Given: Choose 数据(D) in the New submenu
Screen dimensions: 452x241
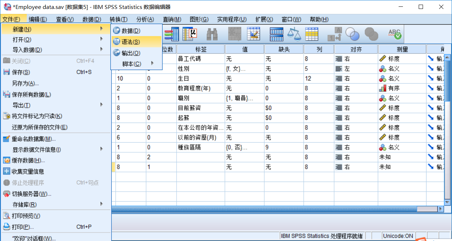Looking at the screenshot, I should tap(136, 31).
